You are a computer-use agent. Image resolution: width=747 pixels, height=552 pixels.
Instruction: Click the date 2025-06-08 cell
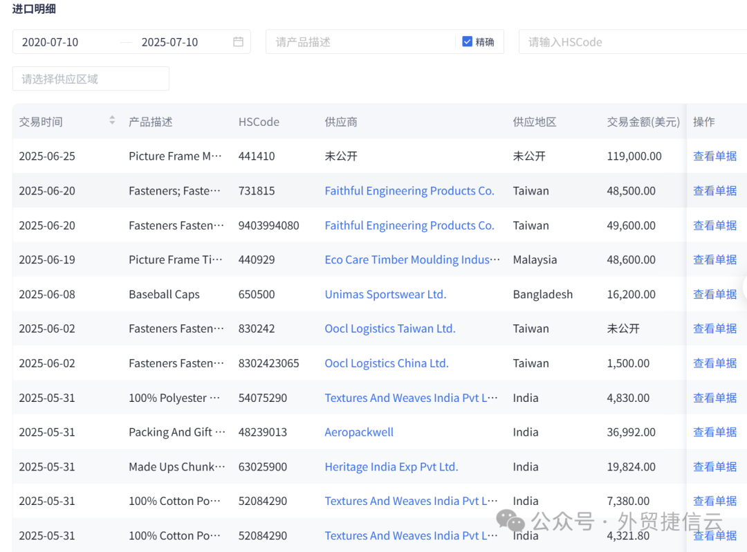47,295
